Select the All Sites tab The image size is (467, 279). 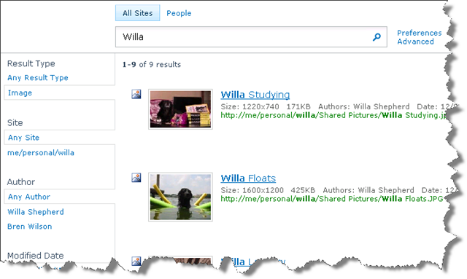click(138, 13)
